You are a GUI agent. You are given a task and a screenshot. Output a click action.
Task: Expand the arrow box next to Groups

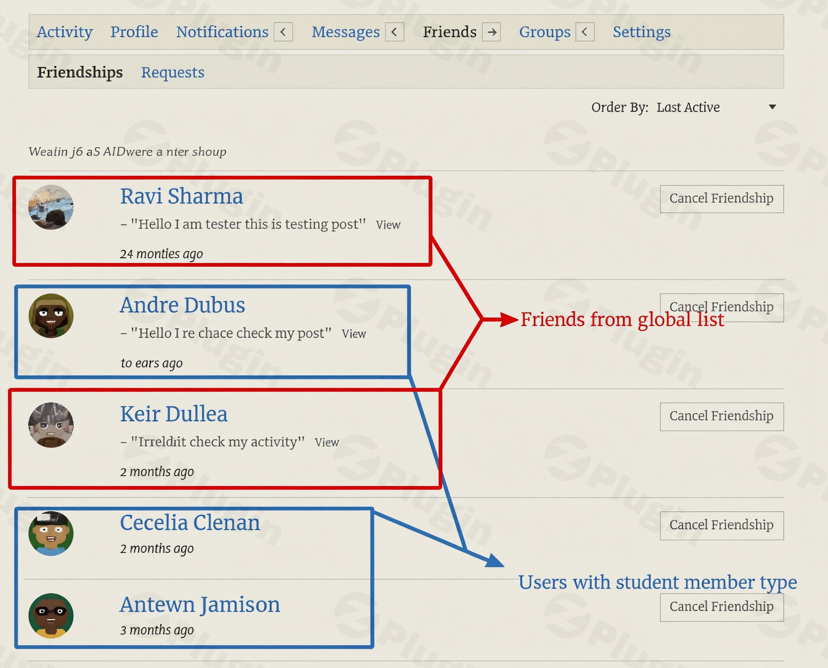point(585,32)
